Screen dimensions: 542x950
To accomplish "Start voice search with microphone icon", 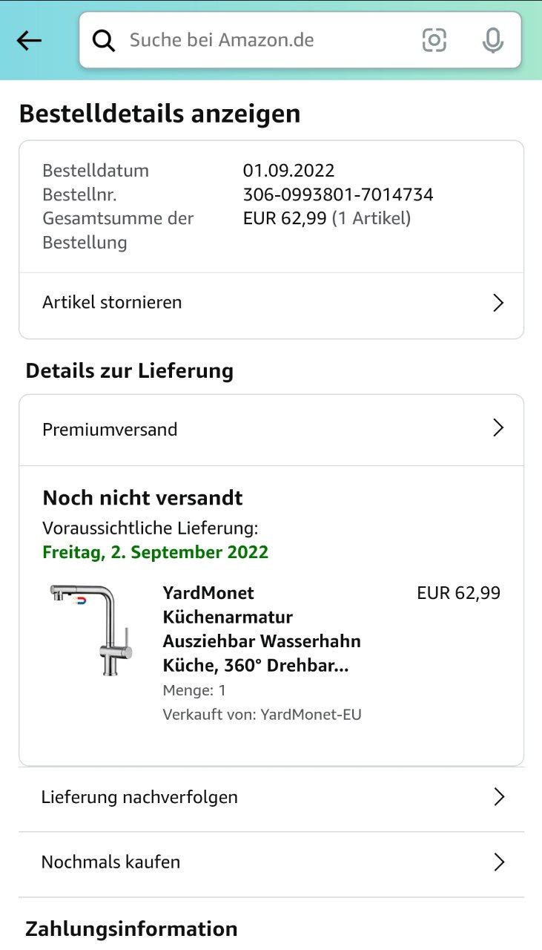I will 492,40.
